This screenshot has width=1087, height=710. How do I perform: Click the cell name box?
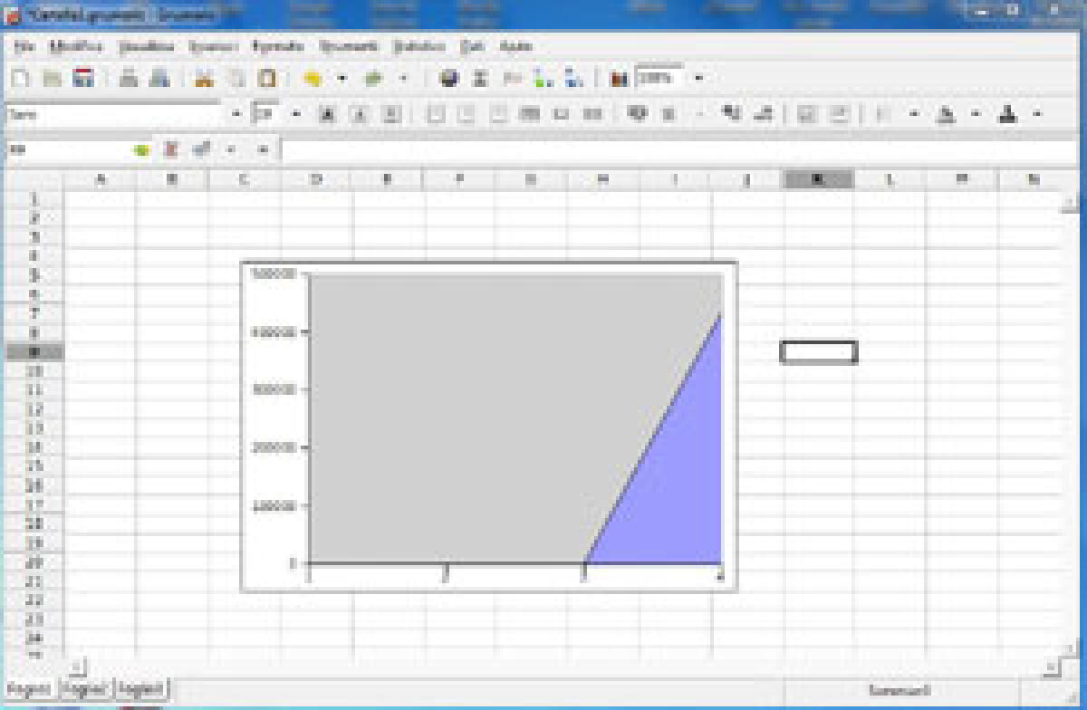coord(68,149)
